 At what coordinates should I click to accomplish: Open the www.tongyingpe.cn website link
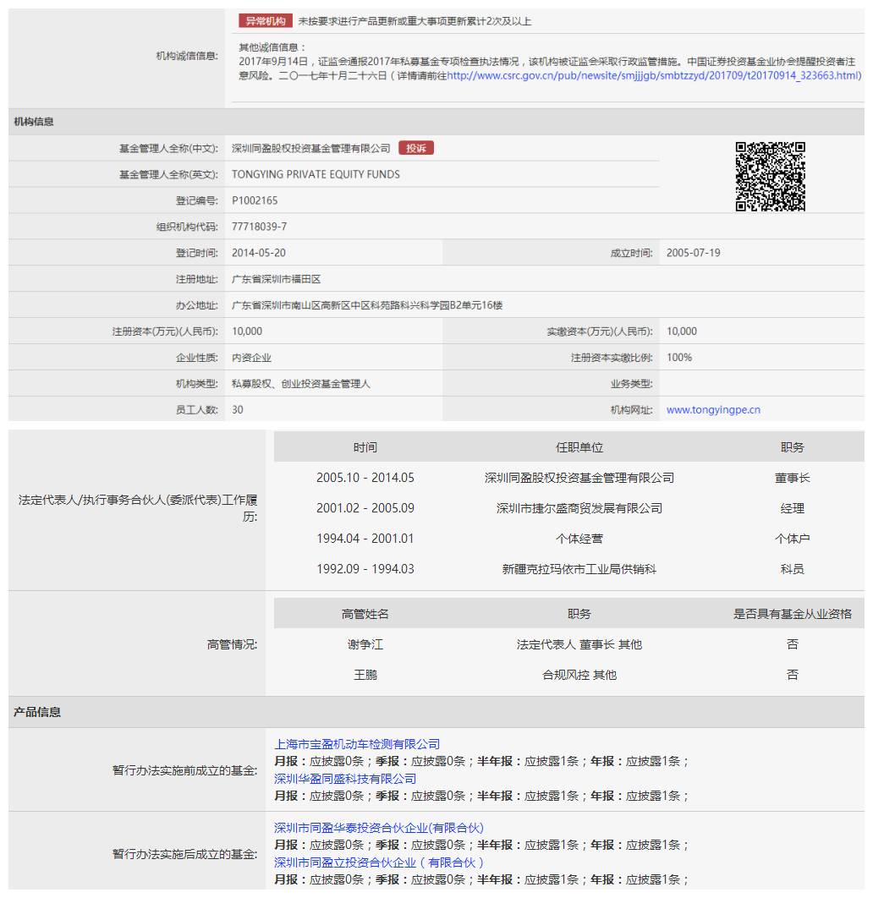click(713, 409)
